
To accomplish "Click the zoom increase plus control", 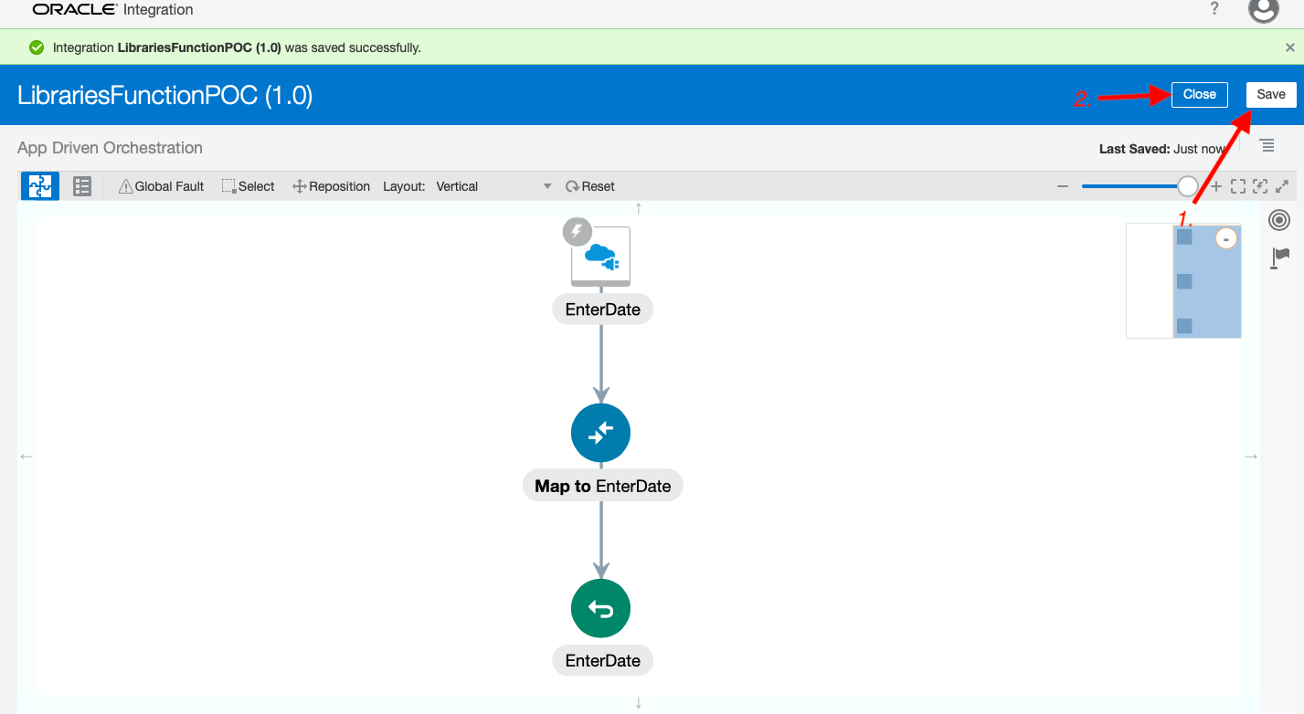I will coord(1217,185).
